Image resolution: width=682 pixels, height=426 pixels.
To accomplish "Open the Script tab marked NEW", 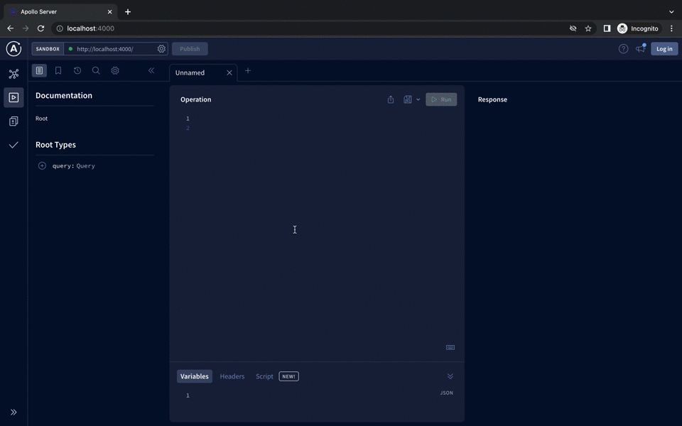I will (264, 376).
